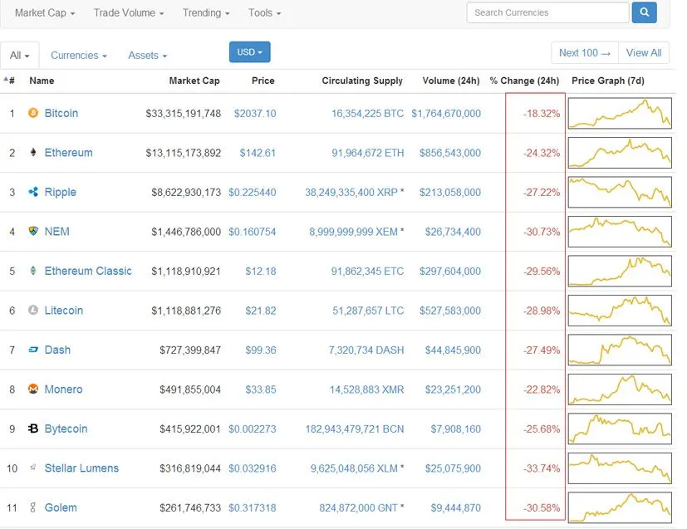
Task: Open the Ethereum Classic link
Action: [88, 271]
